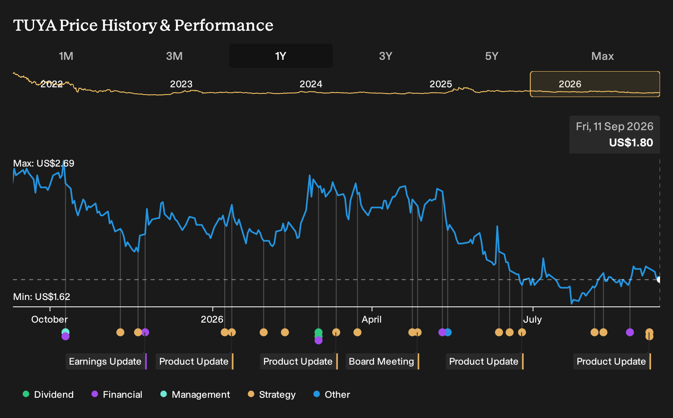Click the last purple Financial dot in August
This screenshot has height=418, width=673.
630,332
